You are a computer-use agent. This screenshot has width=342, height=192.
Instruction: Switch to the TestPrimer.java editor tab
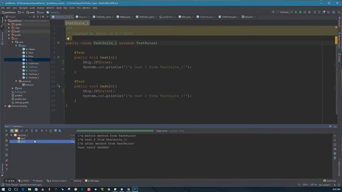pyautogui.click(x=229, y=17)
